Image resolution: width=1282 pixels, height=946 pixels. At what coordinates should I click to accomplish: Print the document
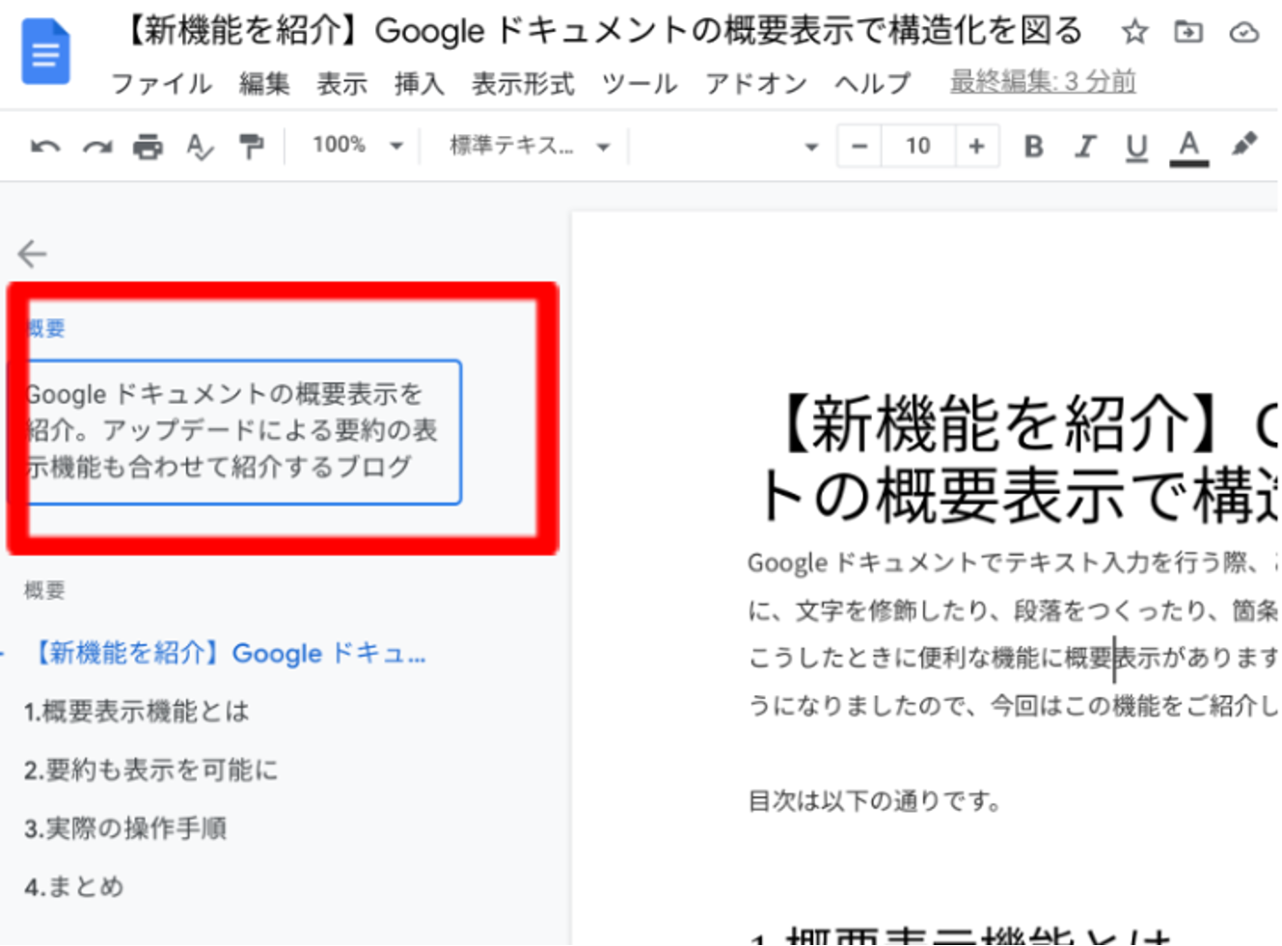click(148, 147)
